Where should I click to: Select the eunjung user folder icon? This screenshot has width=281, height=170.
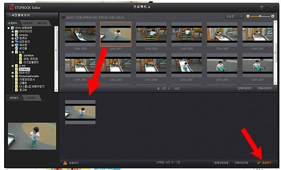(17, 34)
